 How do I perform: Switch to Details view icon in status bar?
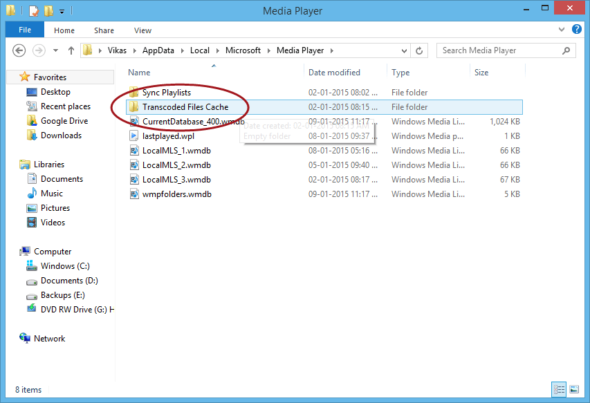coord(559,389)
